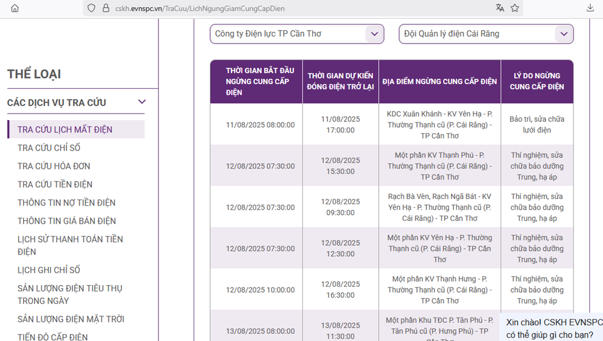Image resolution: width=603 pixels, height=341 pixels.
Task: Select Tra cứu lịch mất điện menu item
Action: (65, 130)
